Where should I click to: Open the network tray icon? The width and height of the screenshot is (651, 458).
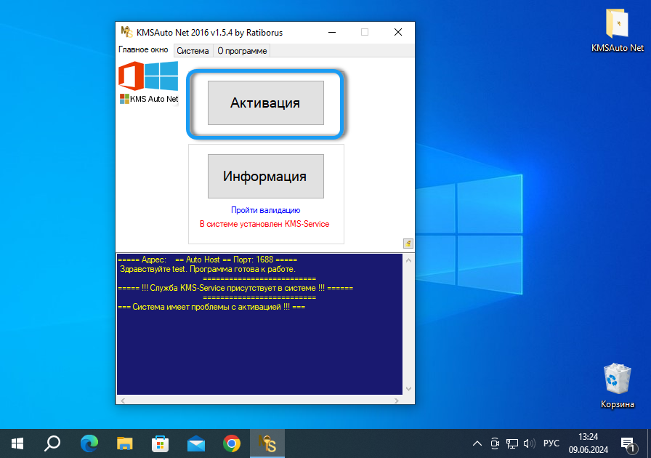pyautogui.click(x=512, y=443)
